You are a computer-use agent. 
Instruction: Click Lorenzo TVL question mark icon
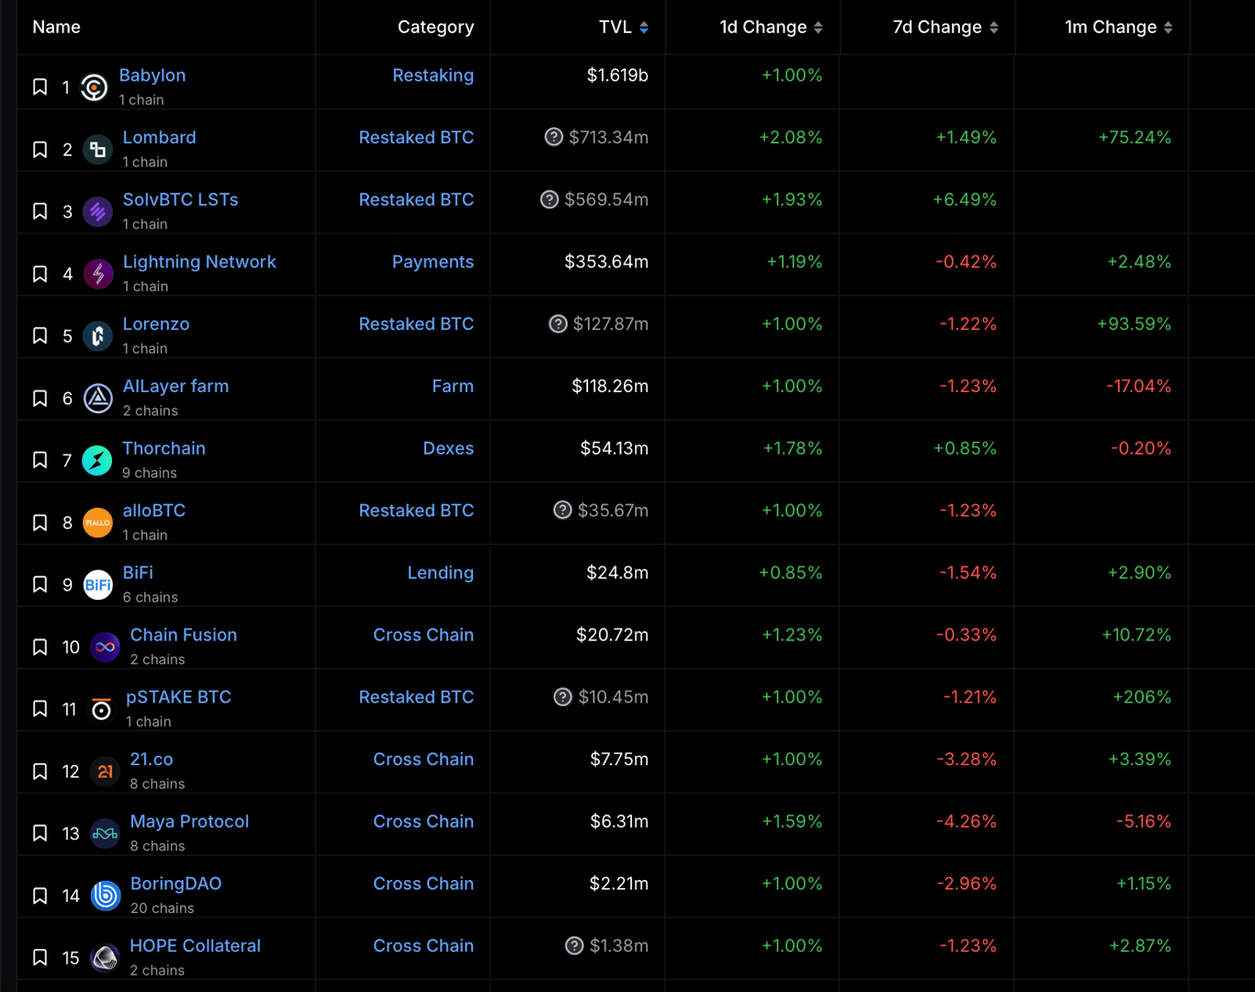coord(558,323)
